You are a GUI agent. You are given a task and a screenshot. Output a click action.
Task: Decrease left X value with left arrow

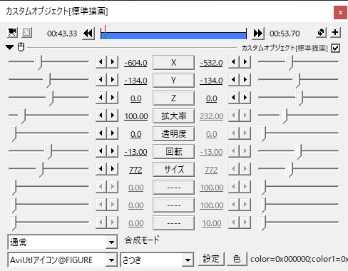pyautogui.click(x=101, y=62)
